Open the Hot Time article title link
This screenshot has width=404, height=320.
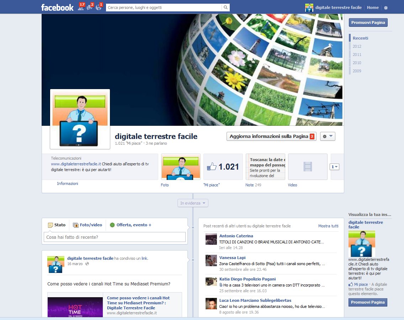coord(138,303)
